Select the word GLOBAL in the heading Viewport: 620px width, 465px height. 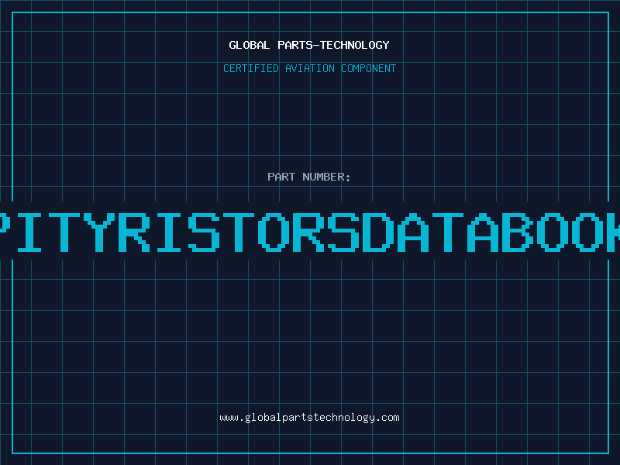[x=250, y=45]
